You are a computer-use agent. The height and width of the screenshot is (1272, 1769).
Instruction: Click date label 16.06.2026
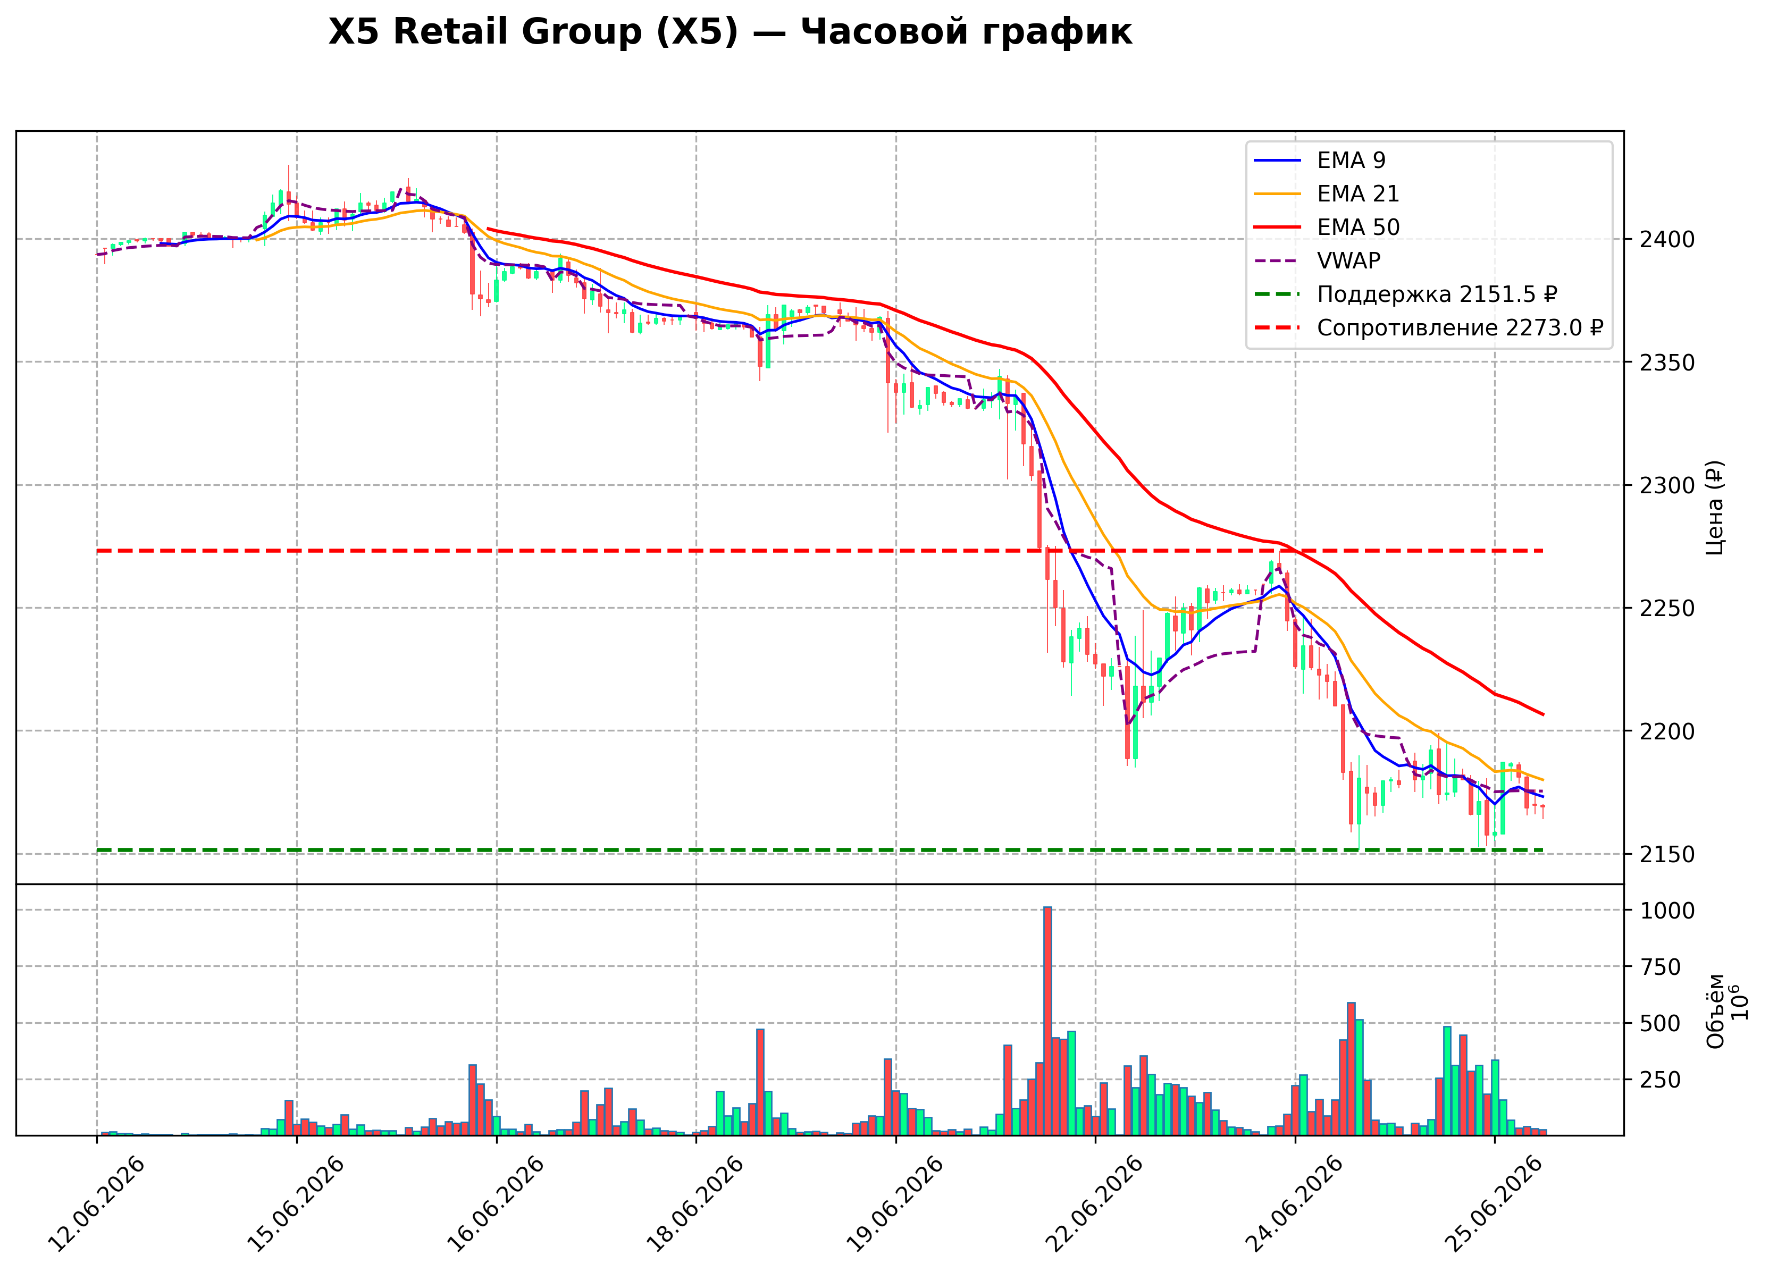(496, 1203)
